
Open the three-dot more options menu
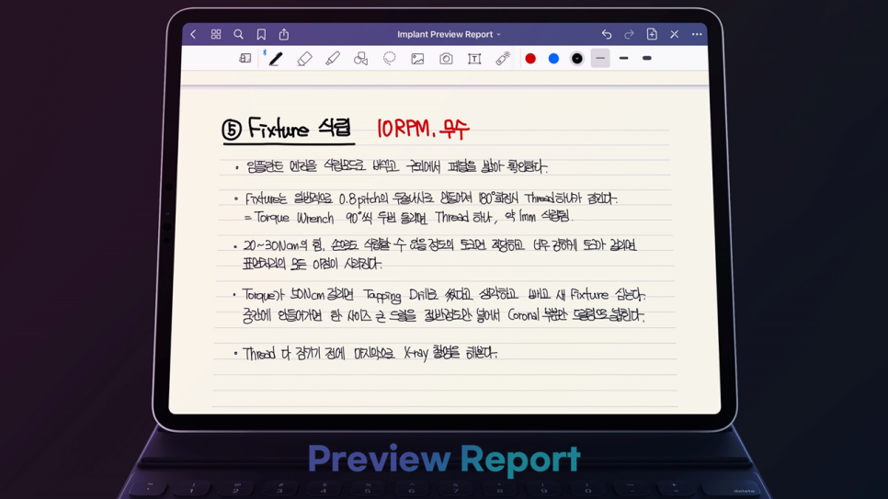coord(697,35)
